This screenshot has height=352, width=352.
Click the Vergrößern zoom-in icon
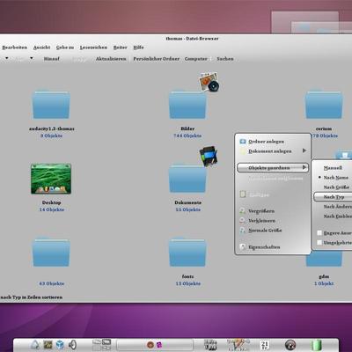point(242,210)
